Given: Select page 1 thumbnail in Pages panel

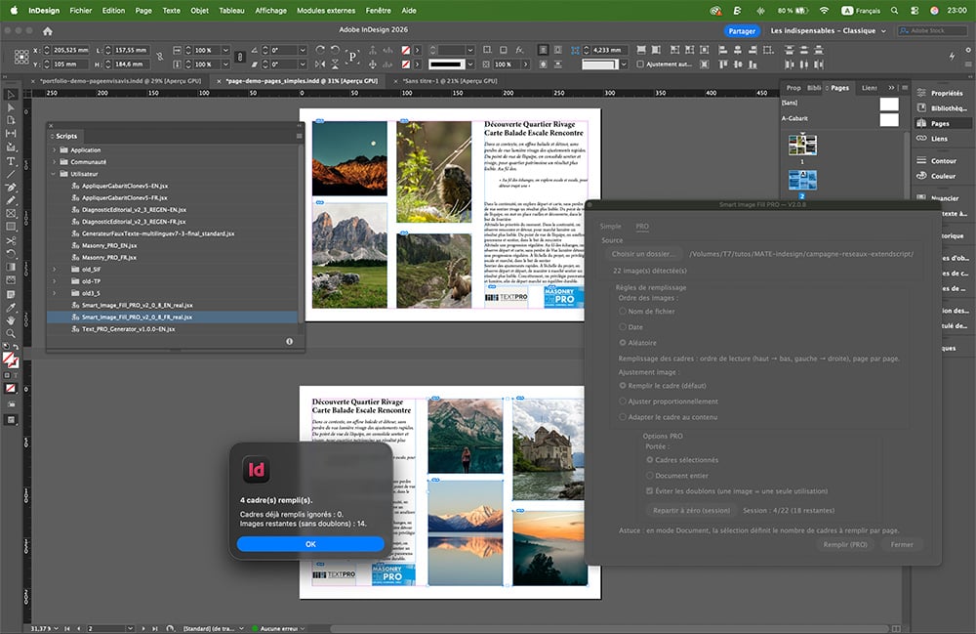Looking at the screenshot, I should [x=802, y=146].
